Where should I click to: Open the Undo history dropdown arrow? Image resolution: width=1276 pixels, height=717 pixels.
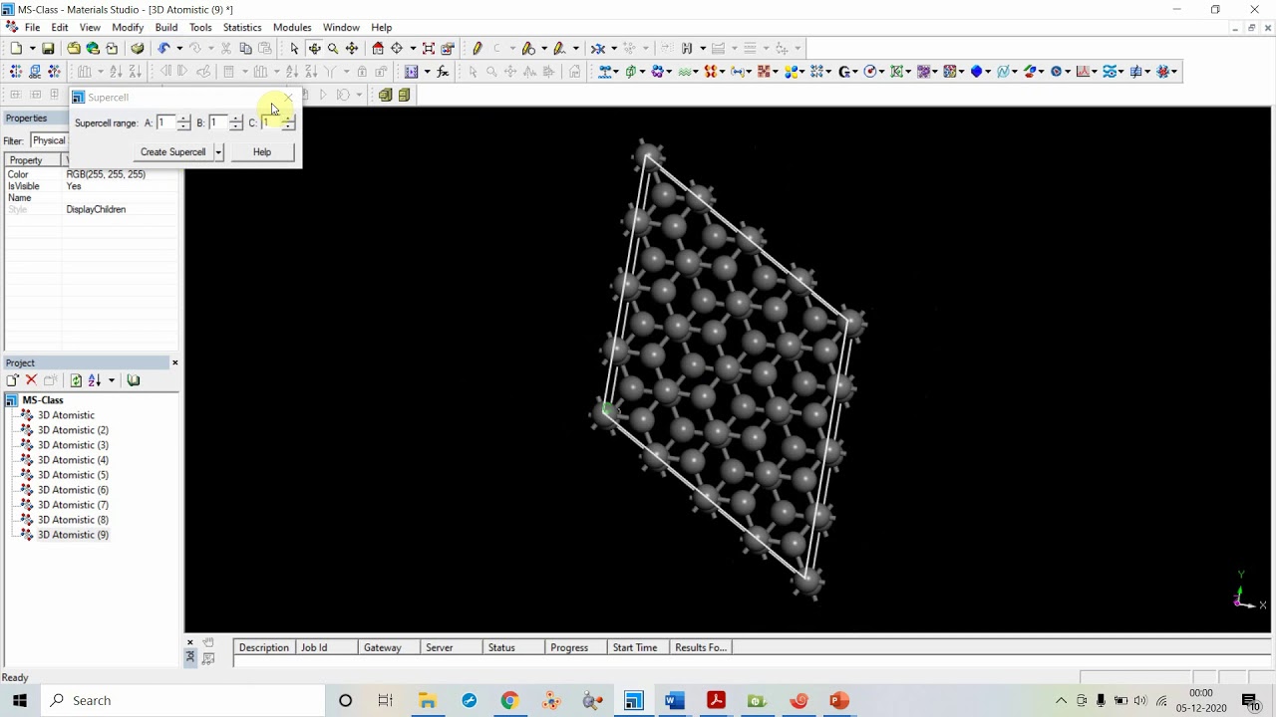[179, 48]
